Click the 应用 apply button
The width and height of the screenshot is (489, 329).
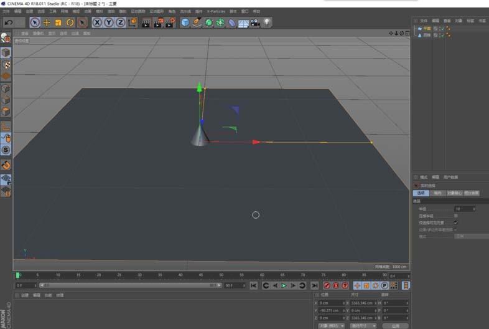[395, 325]
